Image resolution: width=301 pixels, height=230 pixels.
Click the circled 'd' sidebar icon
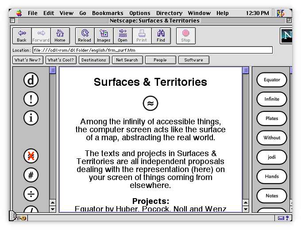[x=31, y=80]
